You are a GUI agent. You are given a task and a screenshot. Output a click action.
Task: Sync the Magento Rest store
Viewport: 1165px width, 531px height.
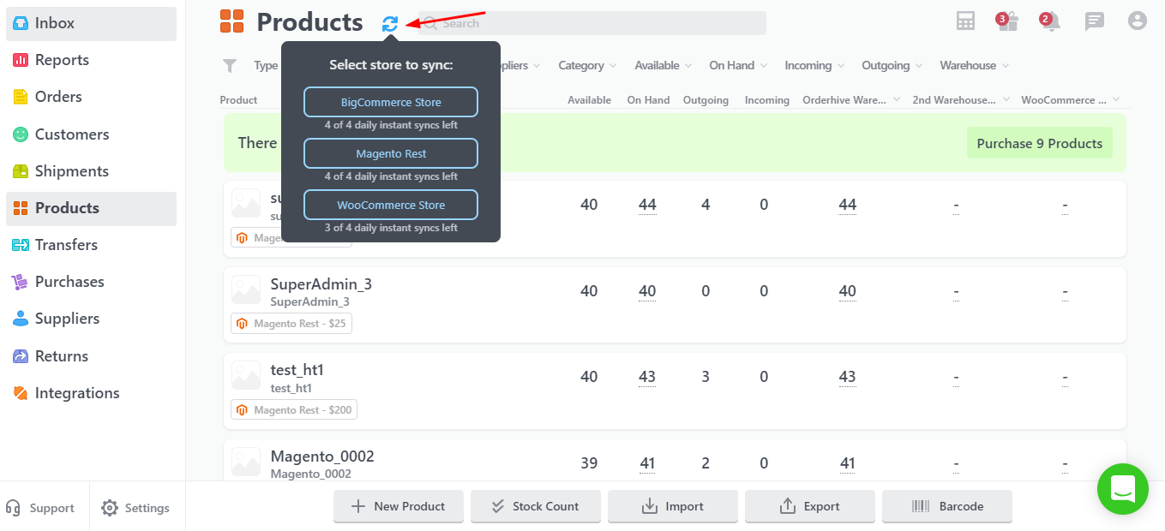[391, 153]
